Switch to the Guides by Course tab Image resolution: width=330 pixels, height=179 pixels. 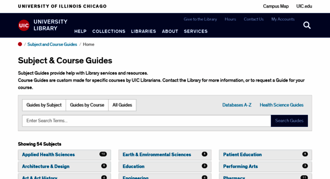[x=87, y=105]
